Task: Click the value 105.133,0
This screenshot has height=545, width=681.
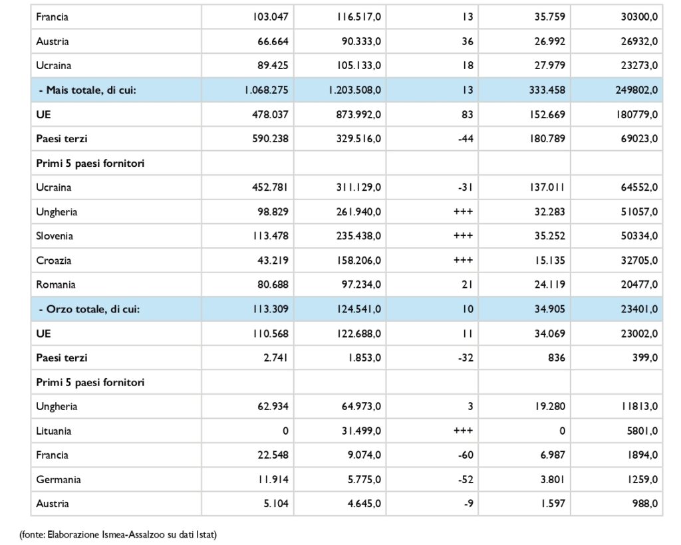Action: click(358, 66)
